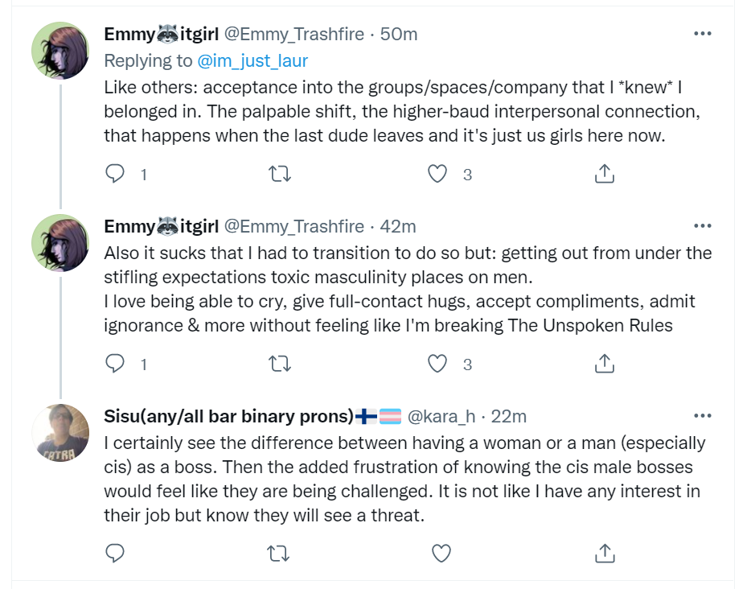Retweet the tweet about higher-baud interpersonal connection
The image size is (747, 589).
280,174
